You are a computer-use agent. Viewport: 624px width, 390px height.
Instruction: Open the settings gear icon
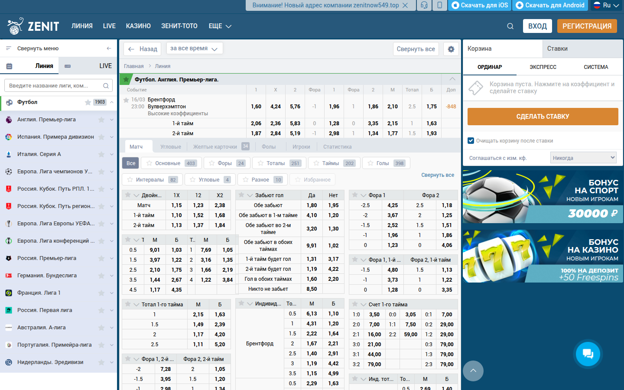coord(451,49)
